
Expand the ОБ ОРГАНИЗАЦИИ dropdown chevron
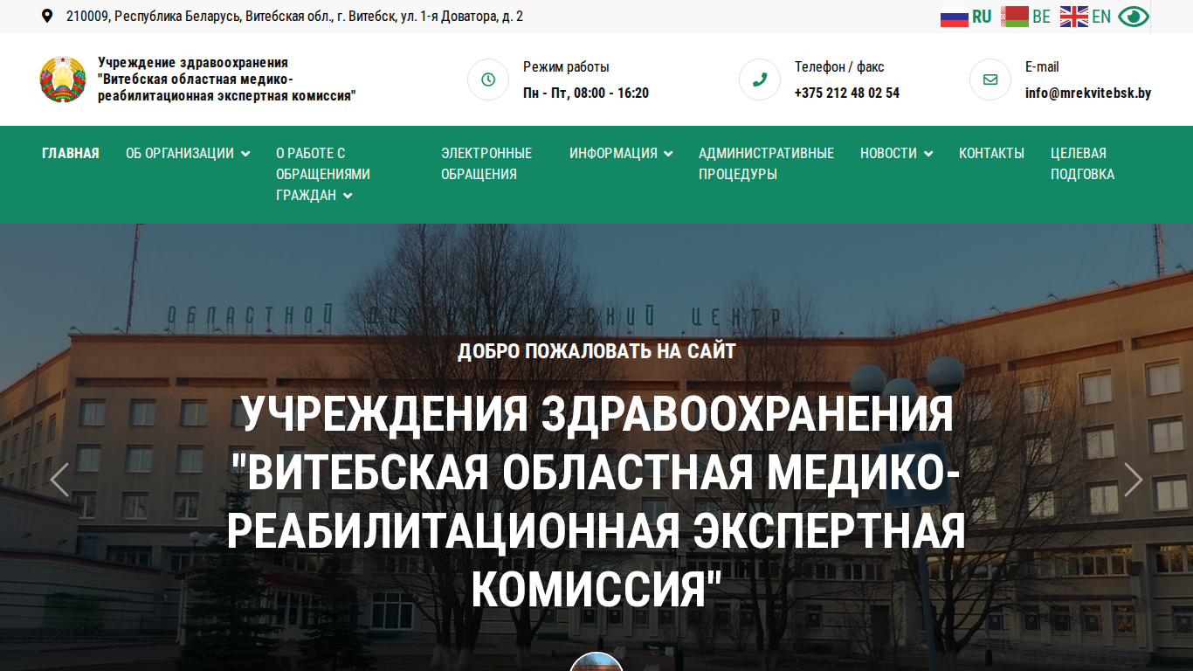tap(245, 154)
